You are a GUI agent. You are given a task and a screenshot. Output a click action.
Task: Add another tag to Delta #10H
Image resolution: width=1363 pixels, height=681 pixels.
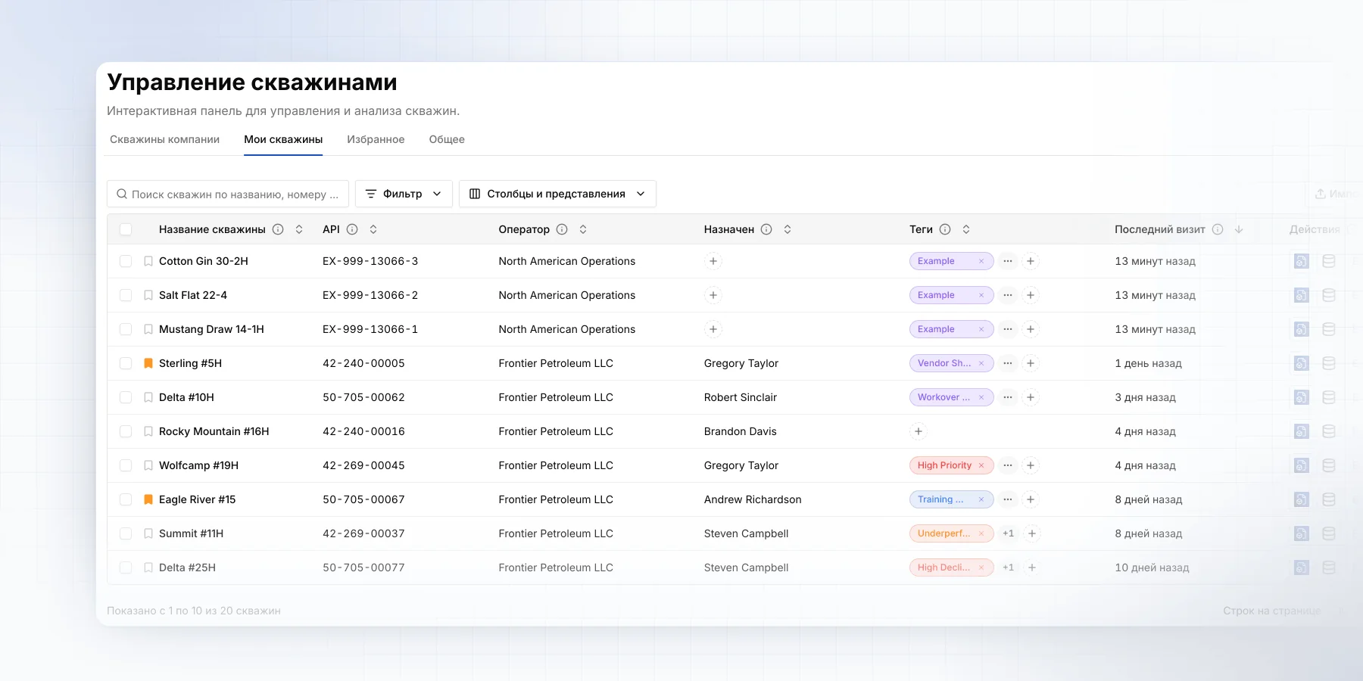(1031, 397)
